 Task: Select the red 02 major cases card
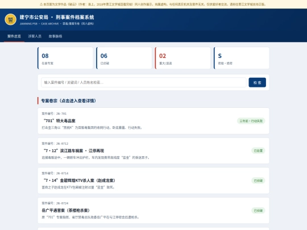tap(182, 58)
